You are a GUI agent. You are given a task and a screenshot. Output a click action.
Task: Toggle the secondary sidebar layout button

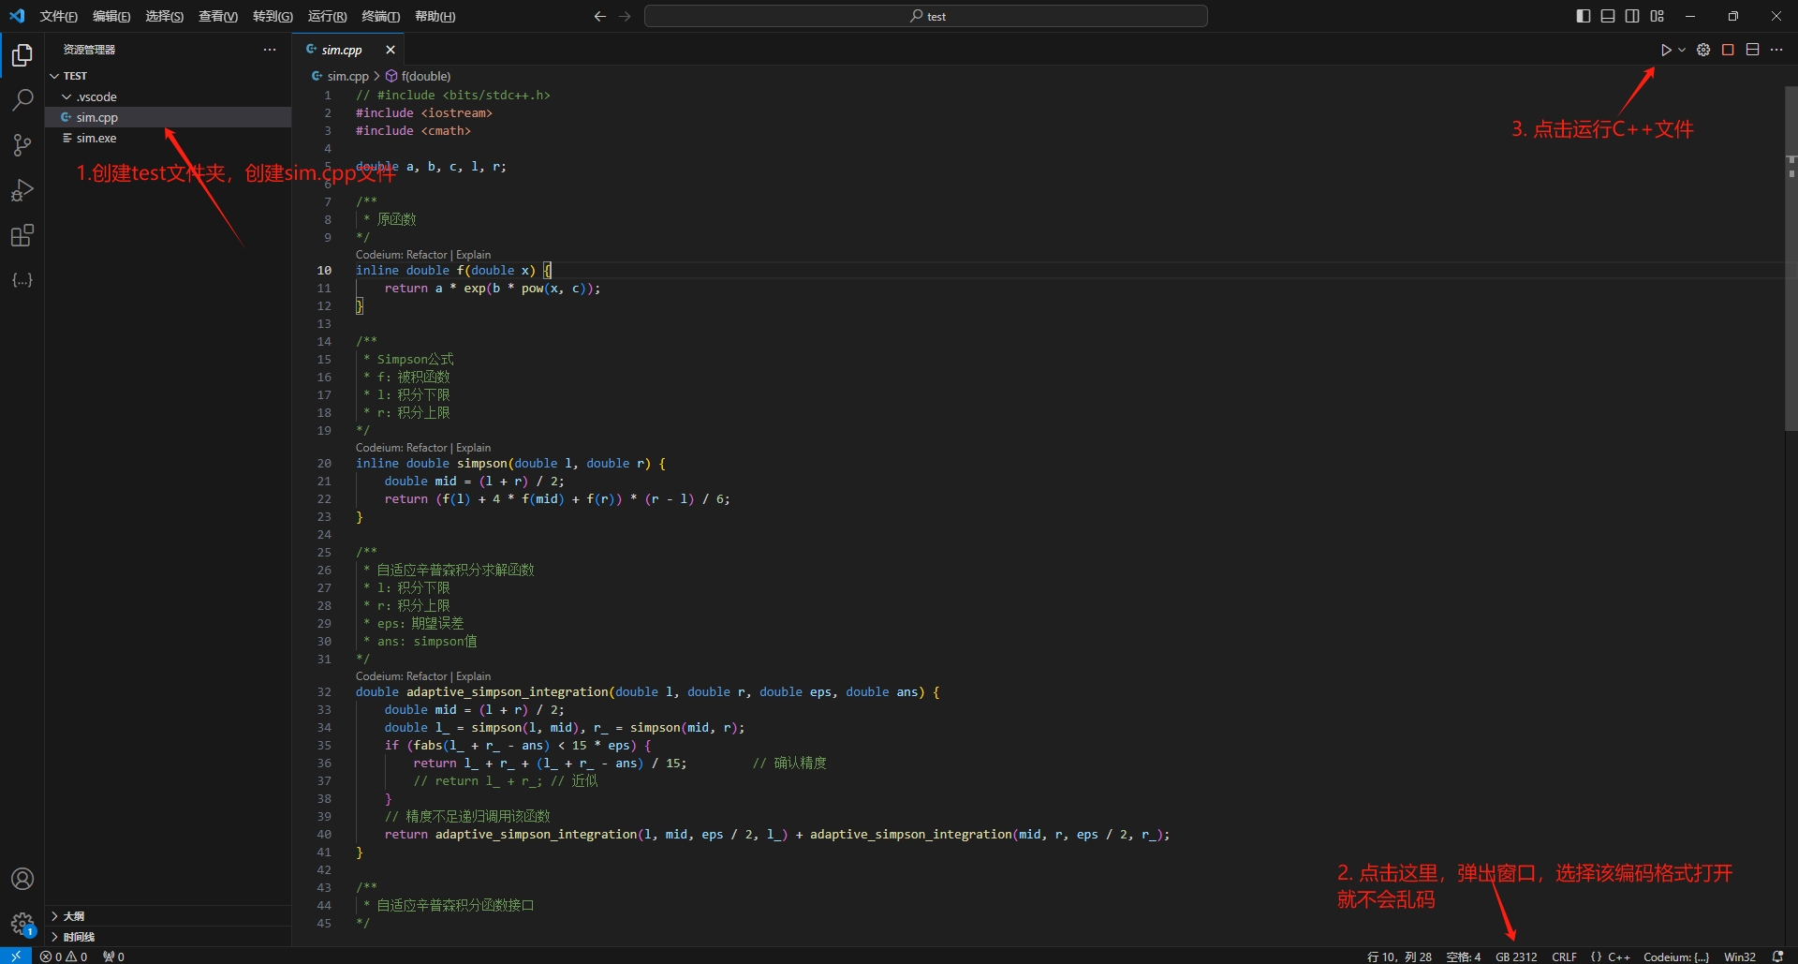click(x=1632, y=16)
